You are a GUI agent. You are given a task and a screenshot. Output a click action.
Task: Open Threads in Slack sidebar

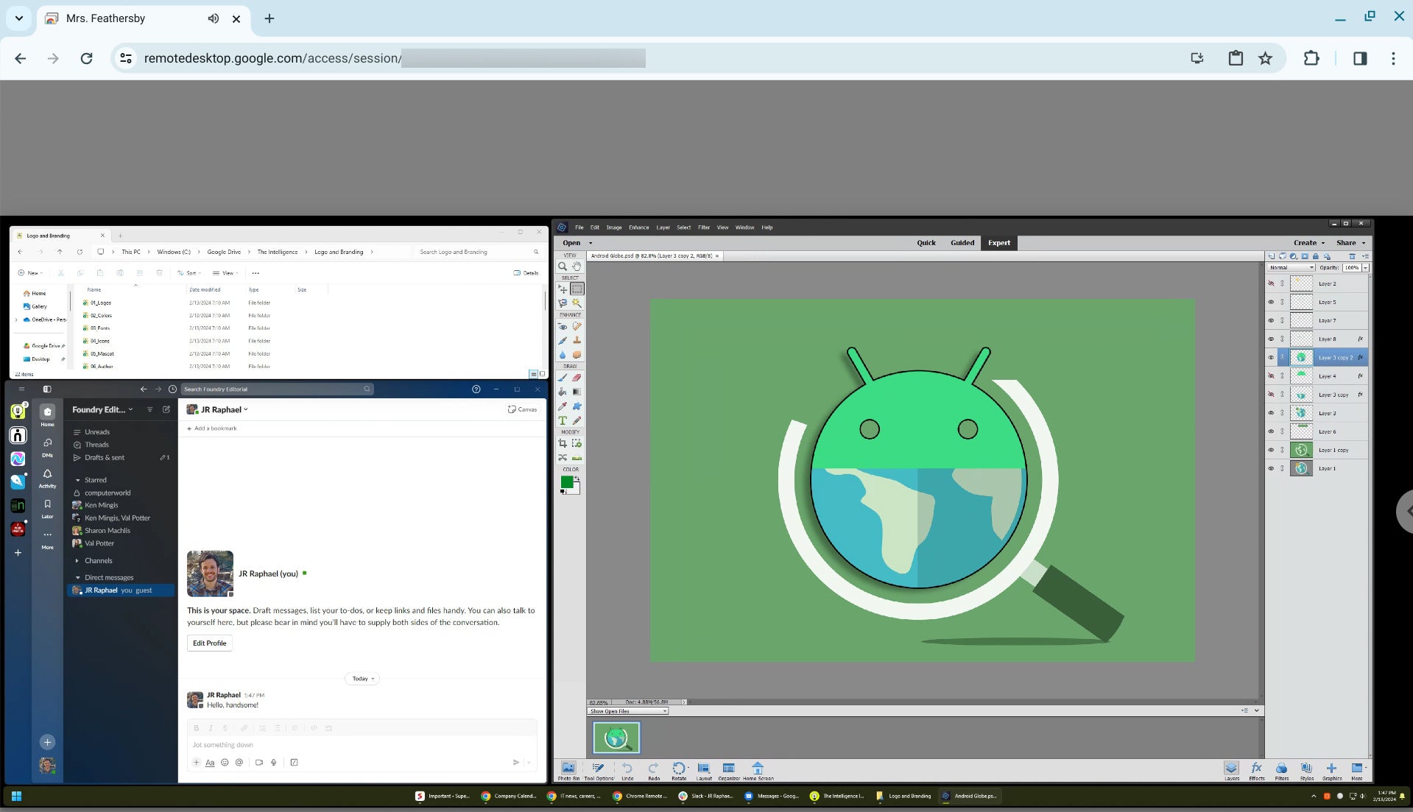(x=96, y=445)
